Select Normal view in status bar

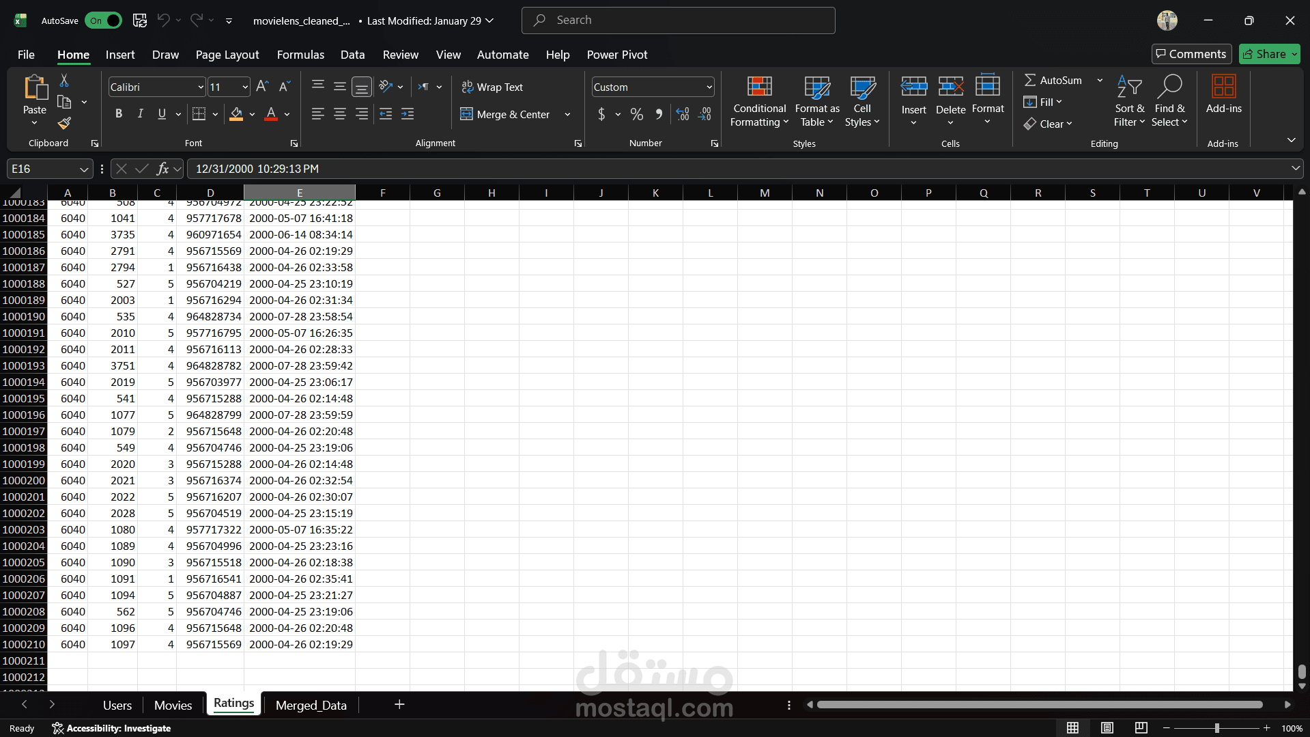click(x=1073, y=728)
